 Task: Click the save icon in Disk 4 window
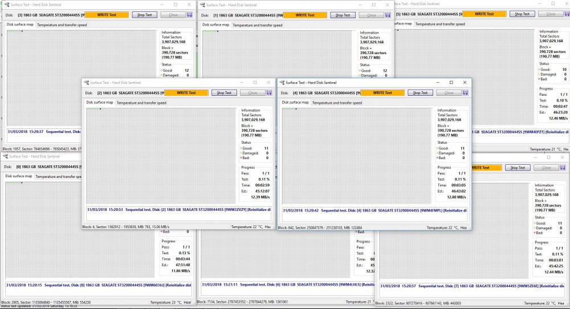465,93
